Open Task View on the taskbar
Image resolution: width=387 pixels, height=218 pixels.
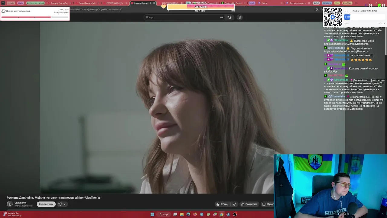coord(175,214)
